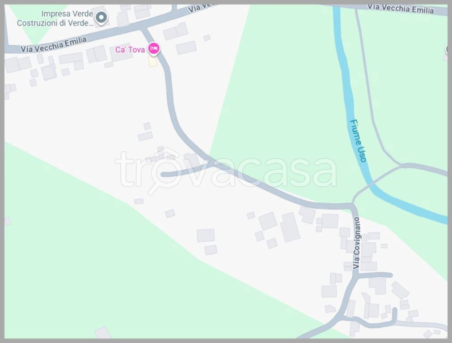Click the Via Vecchia Emilia label near Ca' Tova
The image size is (452, 343).
pos(54,44)
